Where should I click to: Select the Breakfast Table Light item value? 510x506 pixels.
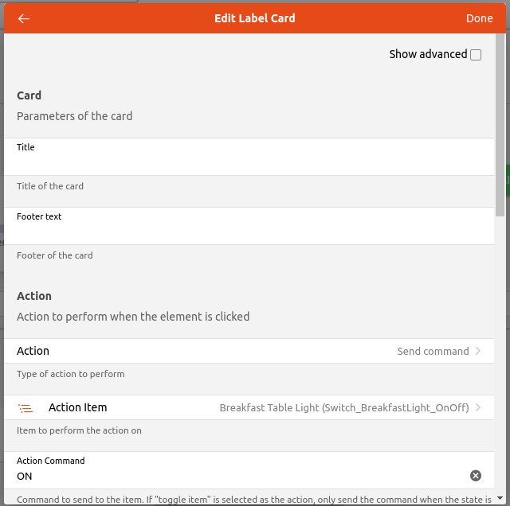click(x=343, y=407)
